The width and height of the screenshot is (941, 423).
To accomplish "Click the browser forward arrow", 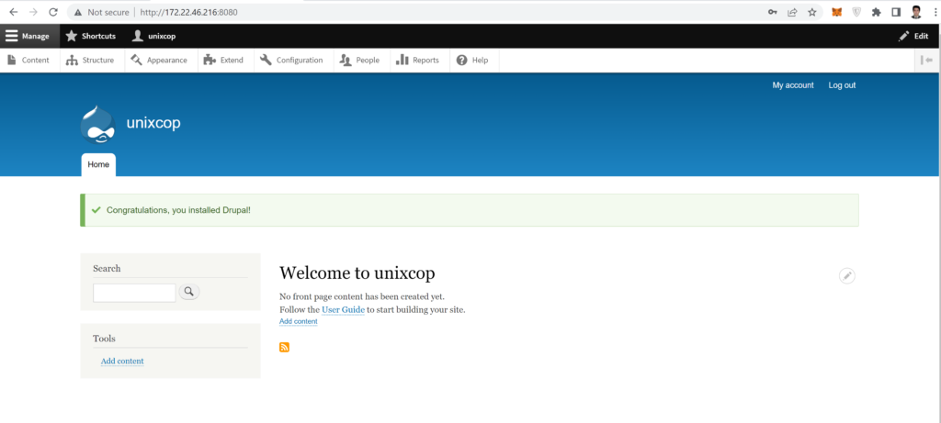I will coord(34,12).
